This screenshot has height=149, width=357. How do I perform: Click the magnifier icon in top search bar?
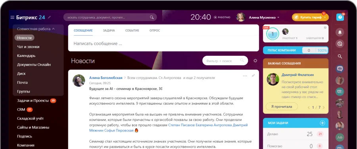pyautogui.click(x=152, y=17)
